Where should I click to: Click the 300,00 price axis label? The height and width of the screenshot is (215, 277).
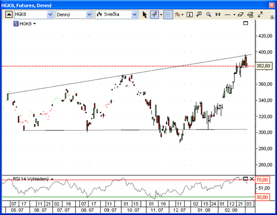pyautogui.click(x=265, y=132)
